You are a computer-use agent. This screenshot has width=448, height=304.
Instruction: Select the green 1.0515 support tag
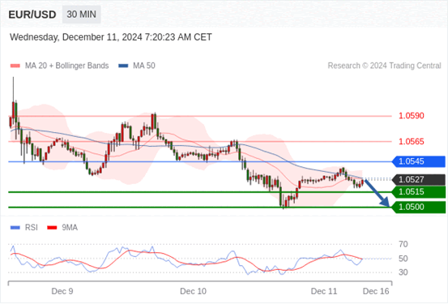pos(418,192)
